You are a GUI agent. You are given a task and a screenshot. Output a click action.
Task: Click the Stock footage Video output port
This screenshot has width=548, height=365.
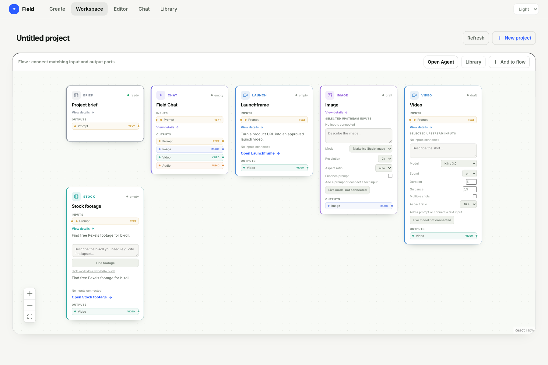pos(139,311)
